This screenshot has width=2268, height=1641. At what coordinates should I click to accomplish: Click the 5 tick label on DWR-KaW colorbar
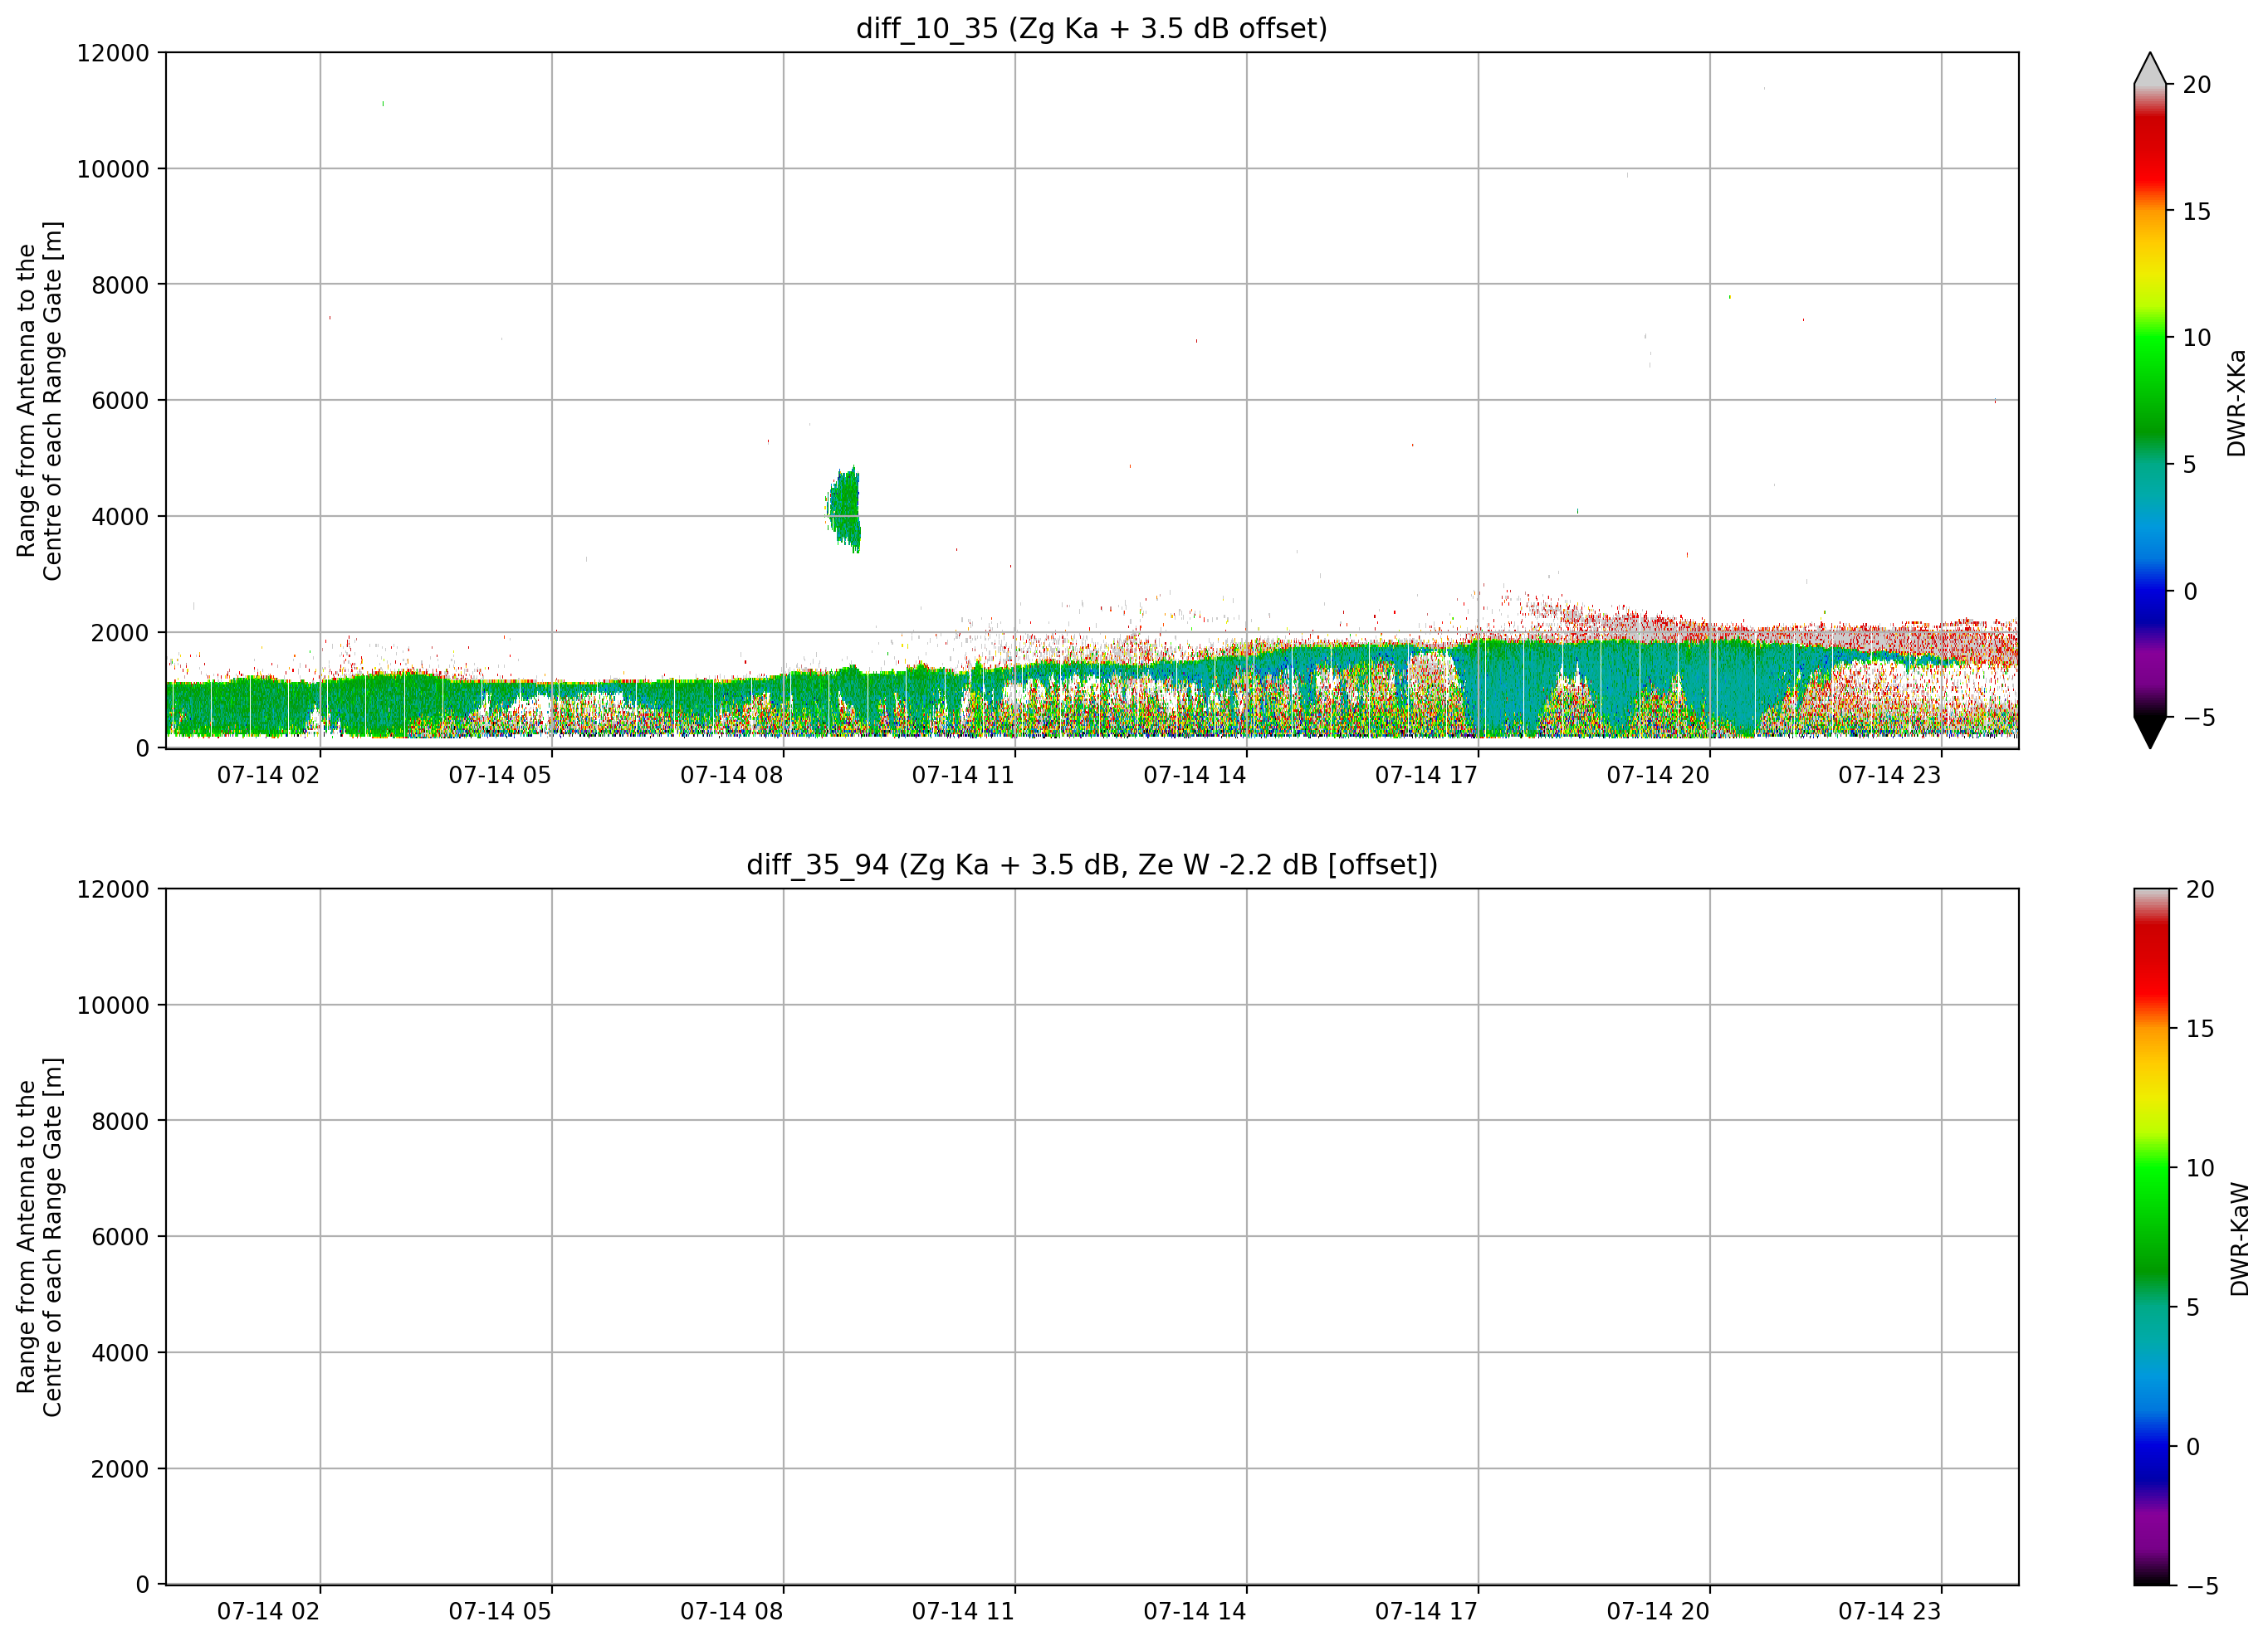coord(2193,1307)
